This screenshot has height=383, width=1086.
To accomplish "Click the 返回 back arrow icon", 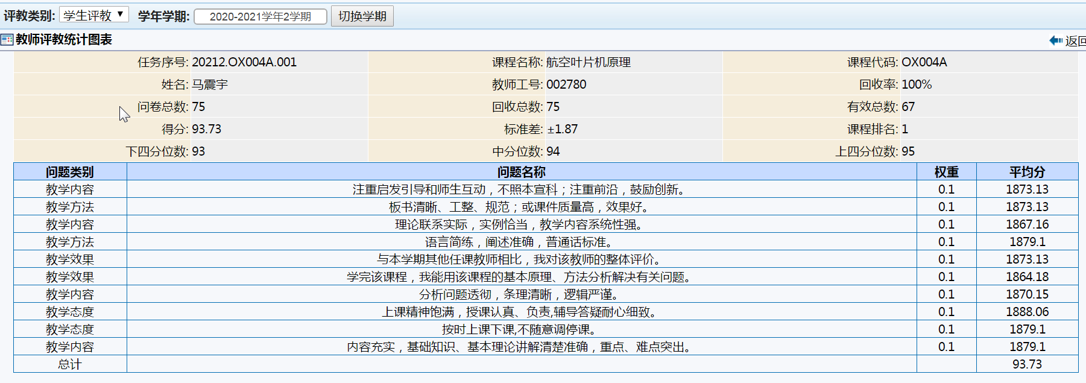I will [x=1056, y=40].
